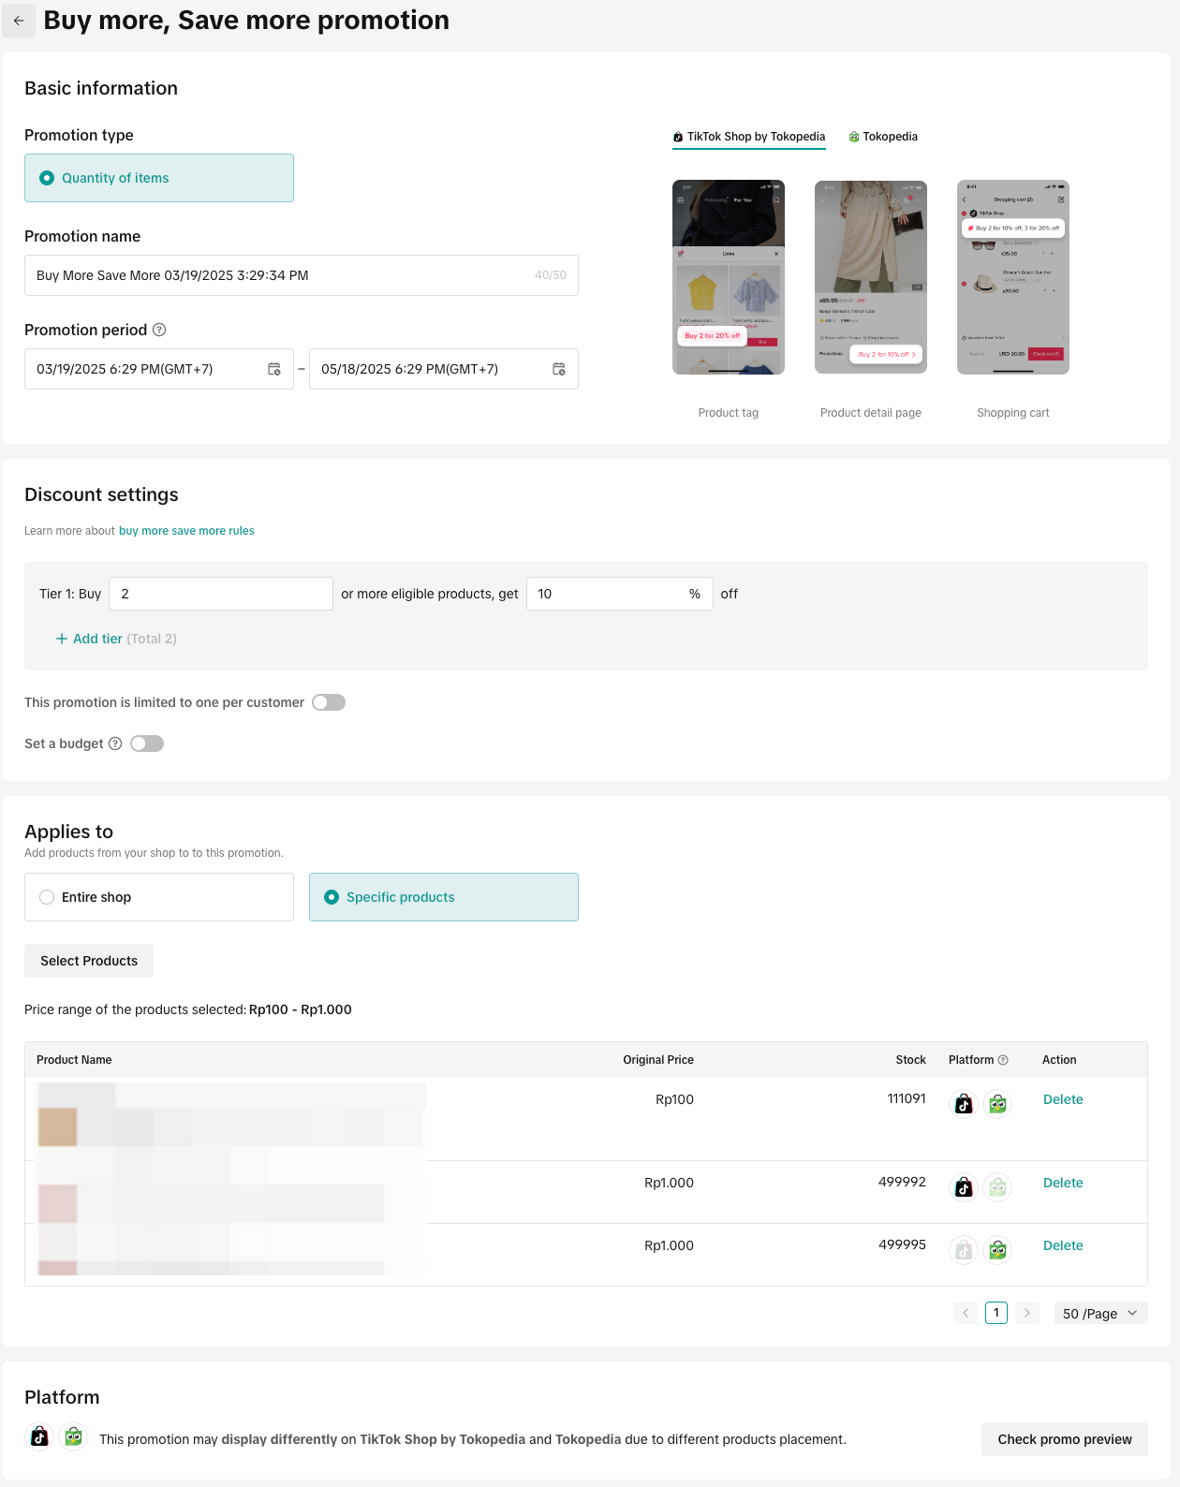This screenshot has width=1180, height=1487.
Task: Switch to TikTok Shop by Tokopedia tab
Action: 749,137
